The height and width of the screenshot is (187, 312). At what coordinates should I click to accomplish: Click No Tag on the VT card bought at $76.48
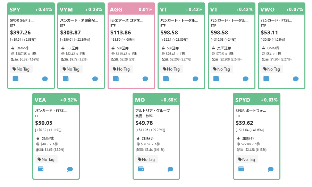coord(171,69)
